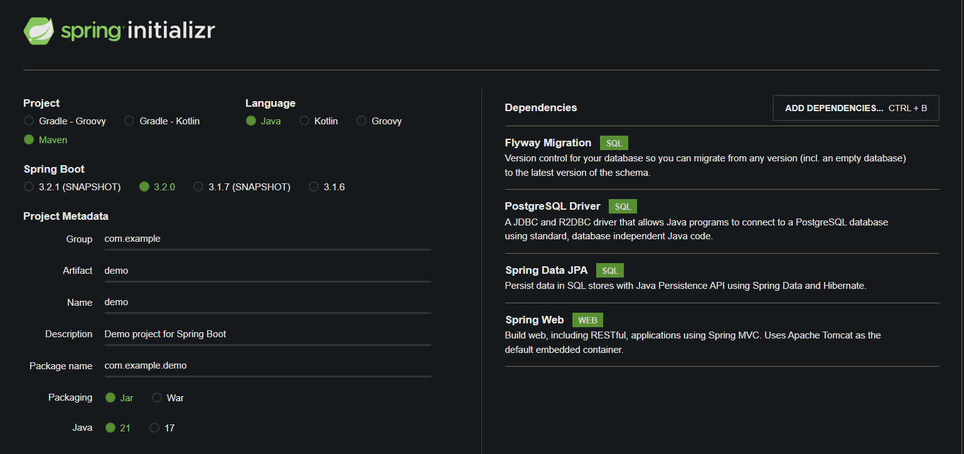Click the SQL badge next to Spring Data JPA
The height and width of the screenshot is (454, 964).
(x=609, y=271)
